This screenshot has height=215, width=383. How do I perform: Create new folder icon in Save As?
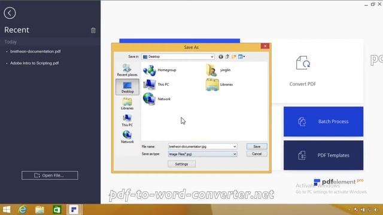click(234, 57)
